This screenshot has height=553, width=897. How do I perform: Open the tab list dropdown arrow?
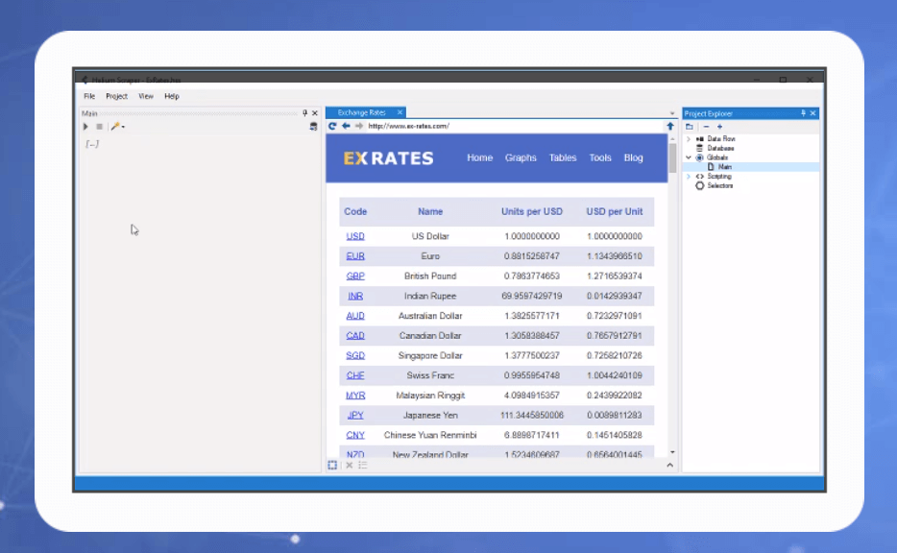tap(672, 113)
